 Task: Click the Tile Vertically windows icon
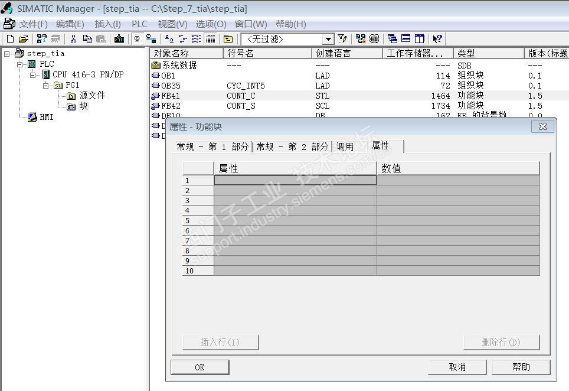420,39
